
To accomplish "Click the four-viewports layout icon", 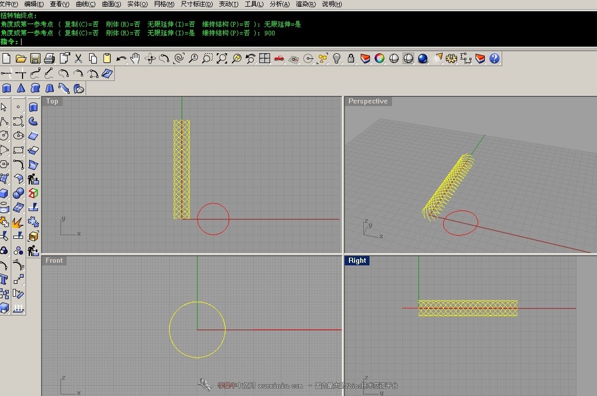I will (264, 58).
